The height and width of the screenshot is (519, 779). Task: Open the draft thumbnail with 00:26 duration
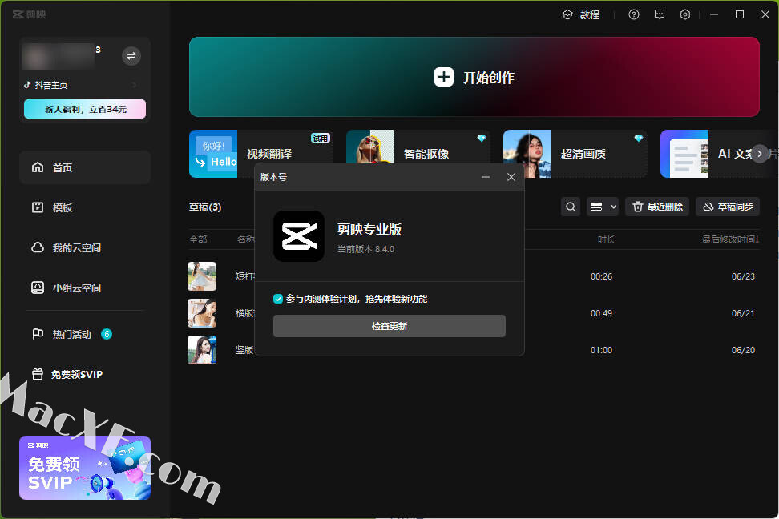(202, 276)
